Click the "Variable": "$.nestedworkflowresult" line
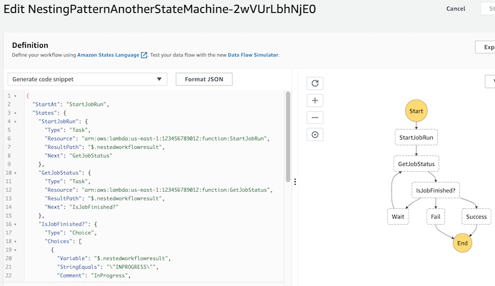The height and width of the screenshot is (286, 495). 114,258
